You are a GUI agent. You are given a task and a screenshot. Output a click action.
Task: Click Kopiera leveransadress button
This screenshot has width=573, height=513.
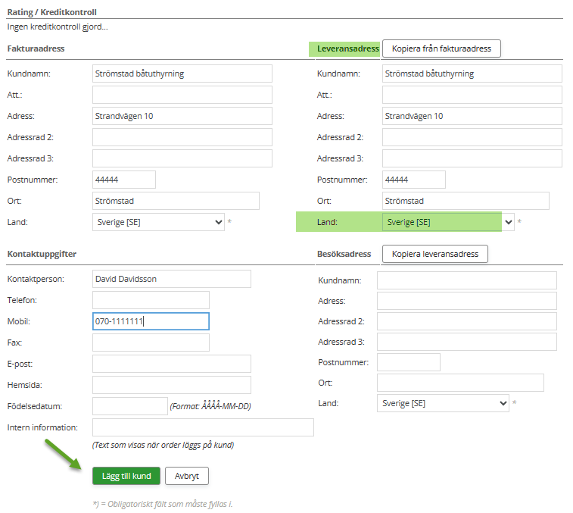[x=434, y=254]
